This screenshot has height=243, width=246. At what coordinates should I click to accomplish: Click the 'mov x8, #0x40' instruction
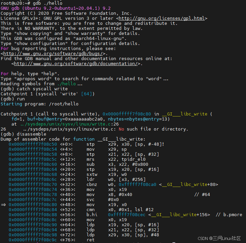click(x=109, y=195)
